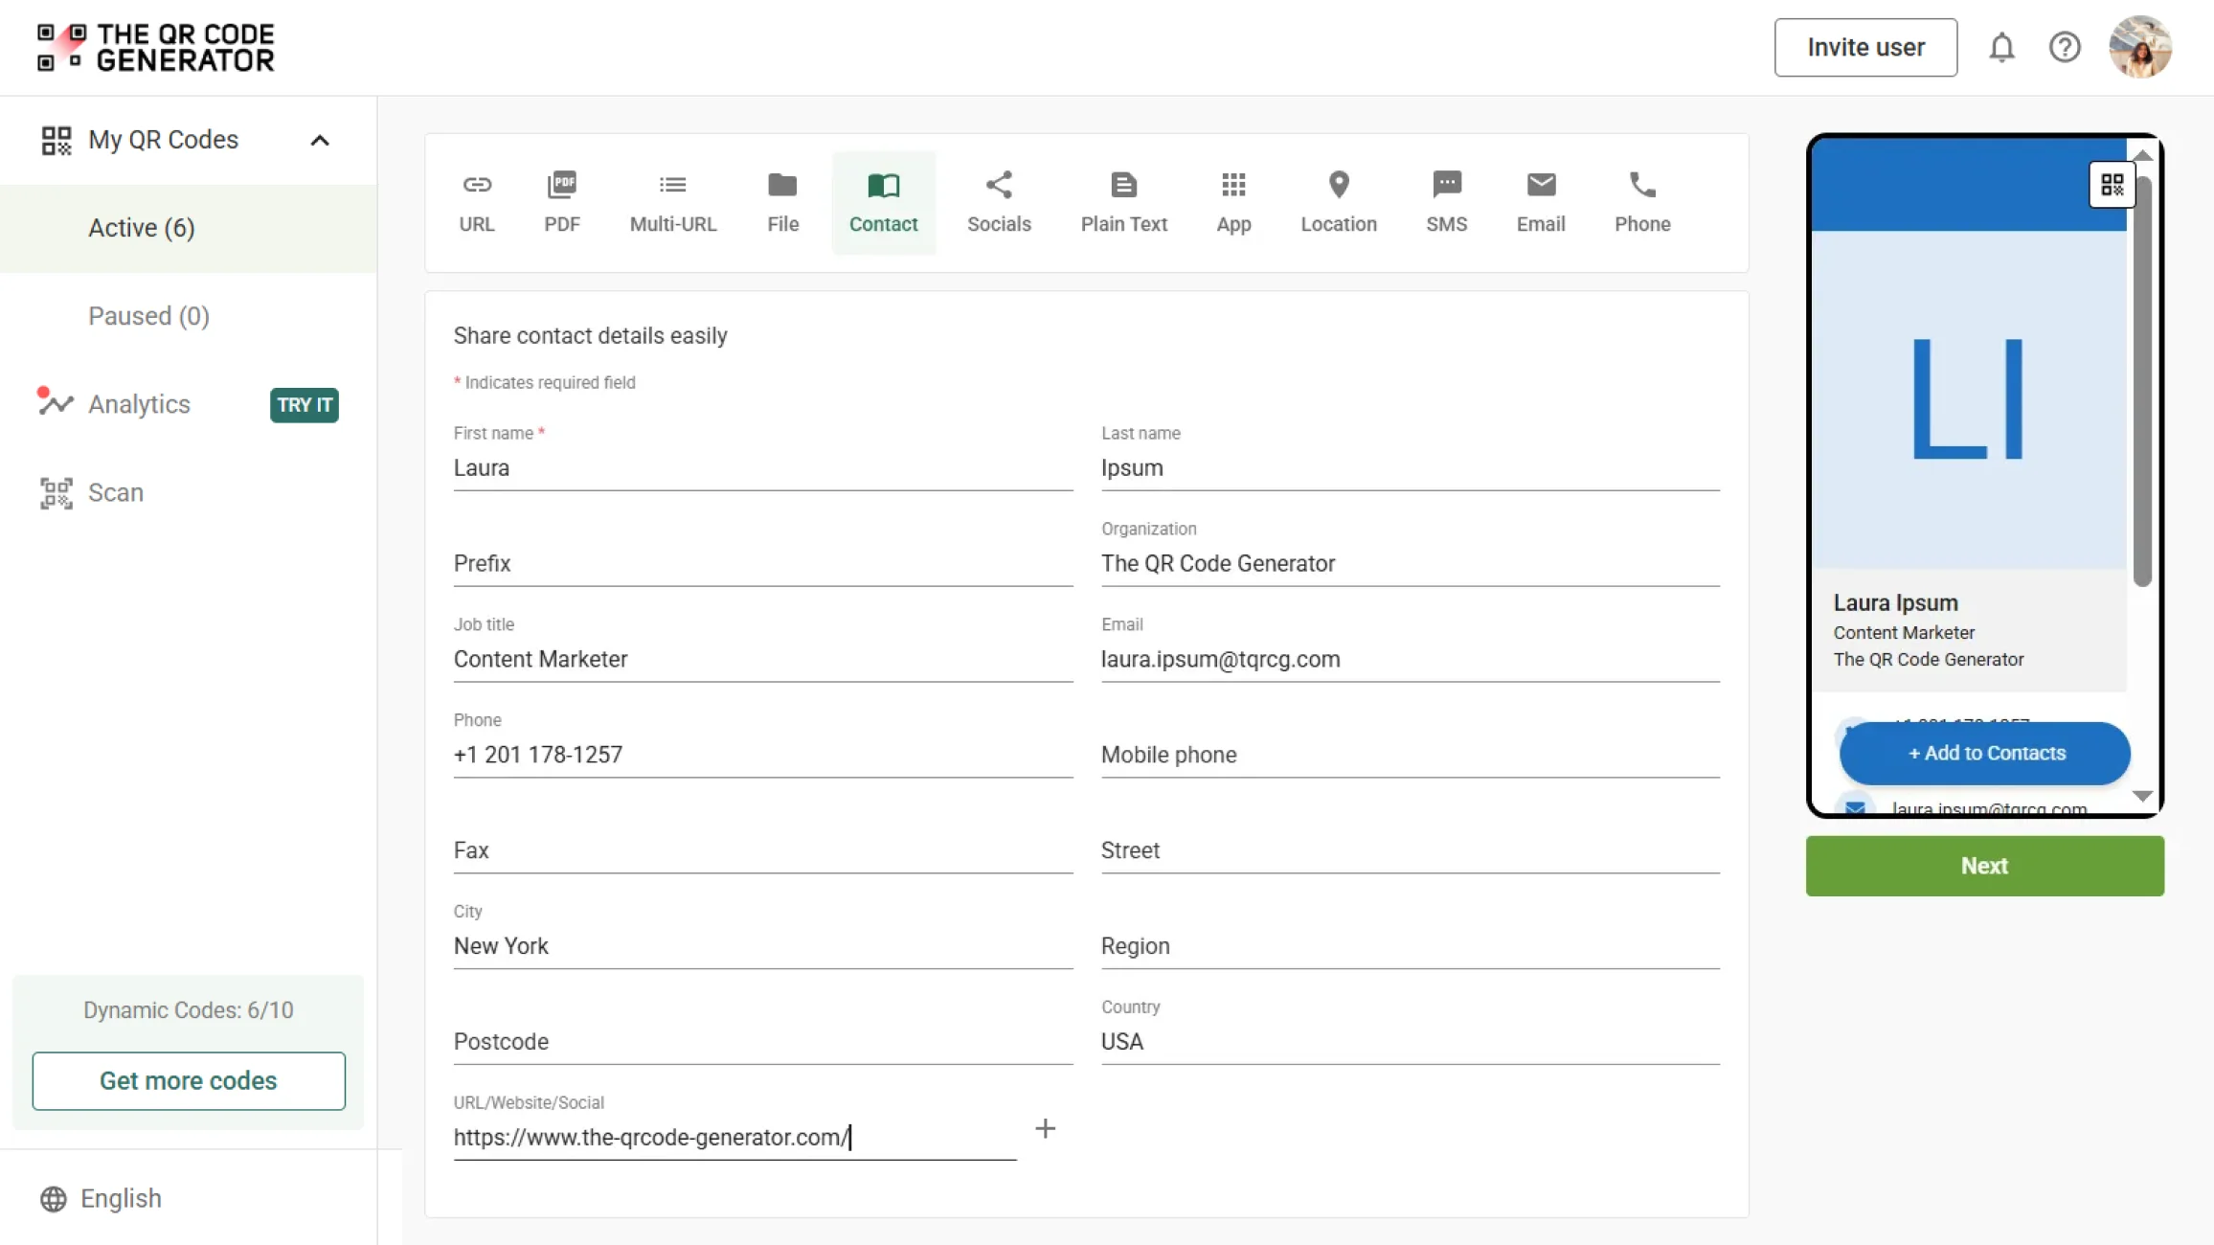Select the Socials QR code type

point(999,201)
